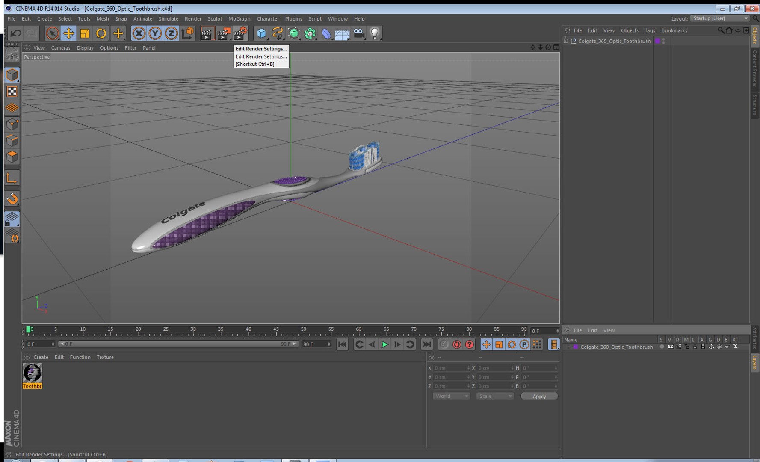Click the X position input field
This screenshot has height=462, width=760.
(x=452, y=368)
